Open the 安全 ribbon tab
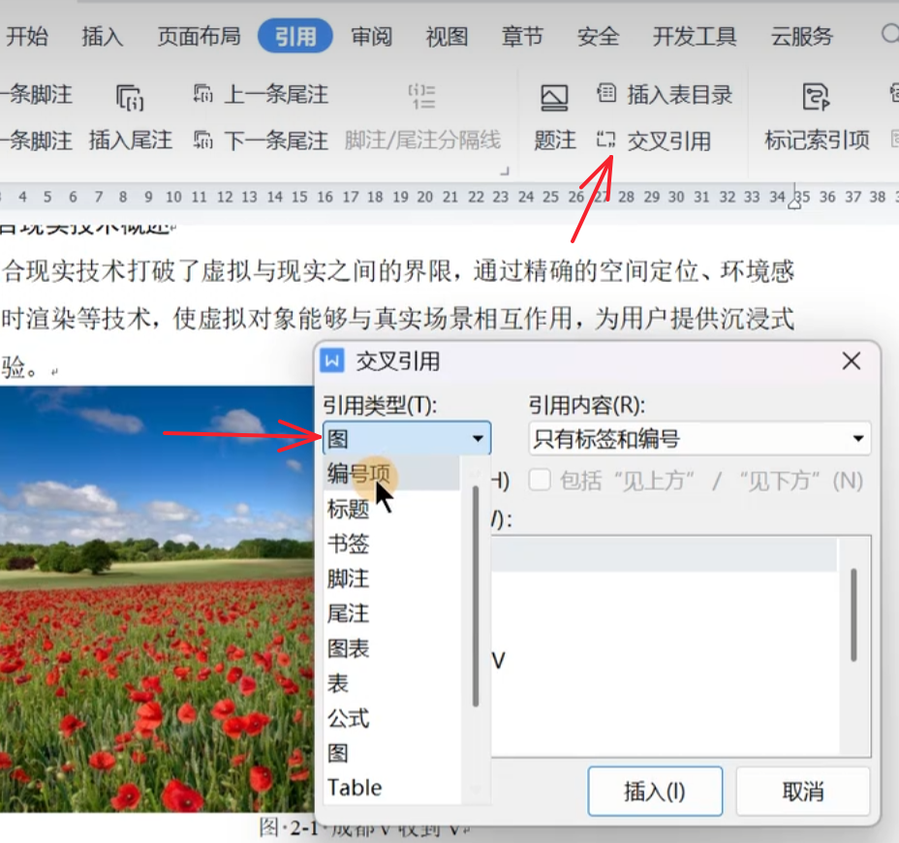Screen dimensions: 899x843 [x=598, y=37]
